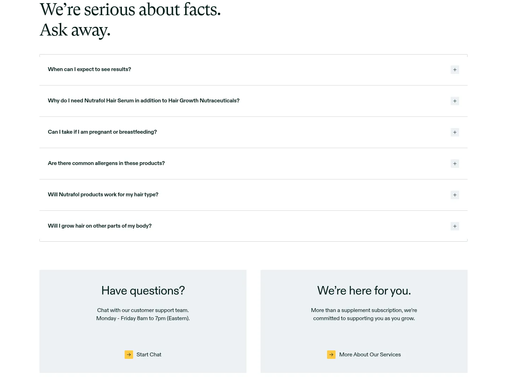Click 'Chat with our customer support team.' text

[x=143, y=310]
